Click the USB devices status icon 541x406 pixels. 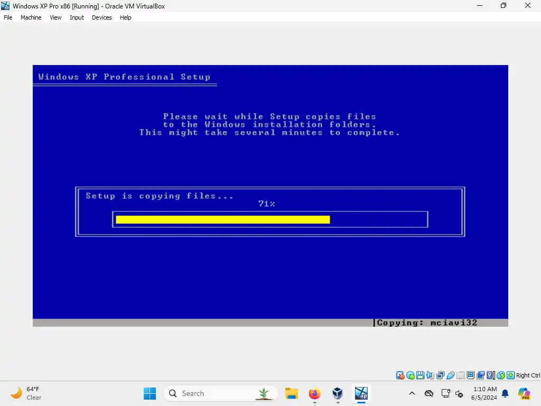pyautogui.click(x=450, y=375)
